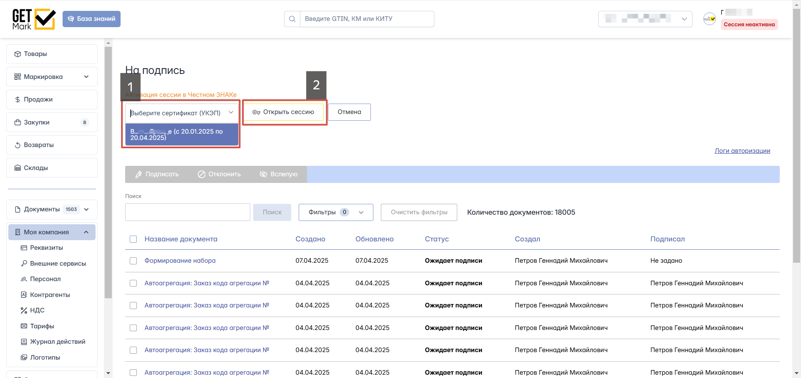Open Склады warehouses section
The image size is (801, 378).
coord(52,168)
